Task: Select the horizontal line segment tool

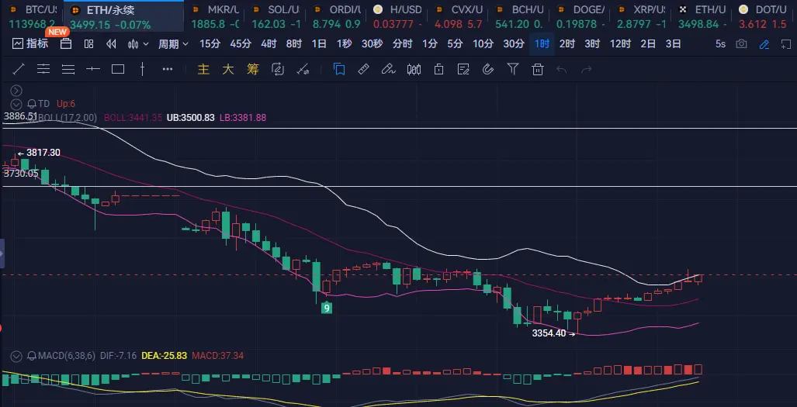Action: [93, 69]
